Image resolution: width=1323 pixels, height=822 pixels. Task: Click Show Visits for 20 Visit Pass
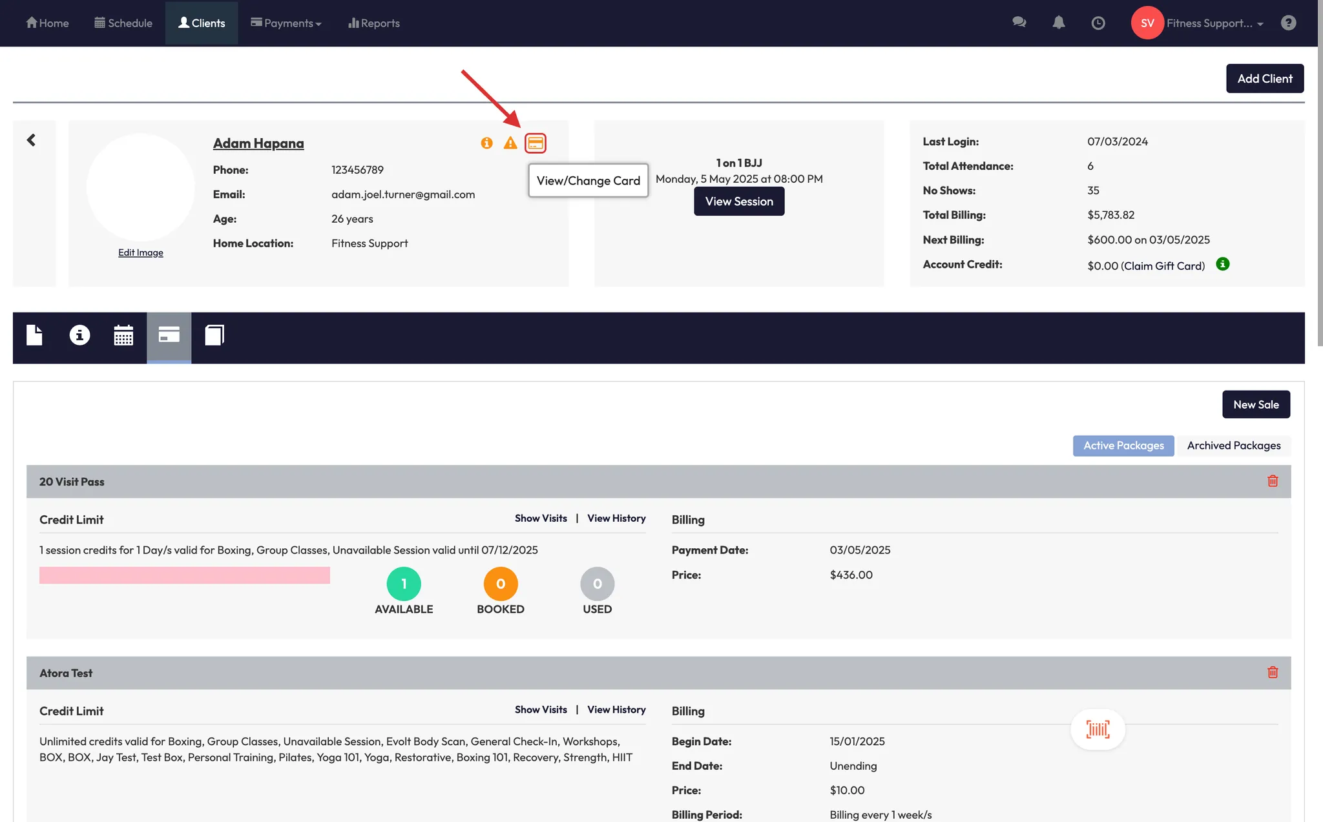click(x=541, y=519)
